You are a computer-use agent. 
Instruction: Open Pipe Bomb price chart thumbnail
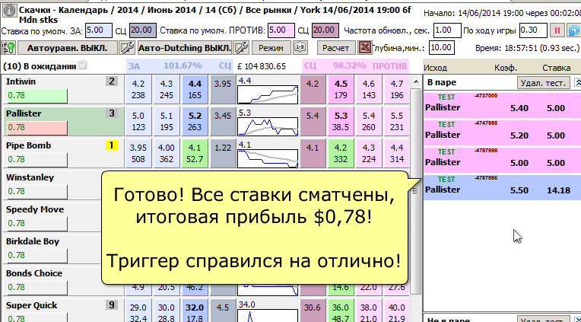point(268,158)
